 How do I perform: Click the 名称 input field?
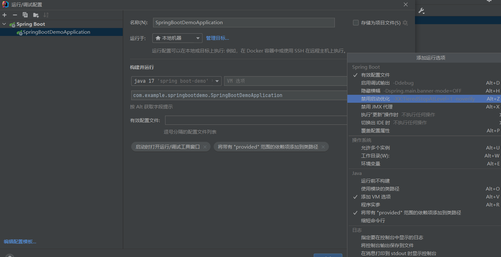[244, 23]
